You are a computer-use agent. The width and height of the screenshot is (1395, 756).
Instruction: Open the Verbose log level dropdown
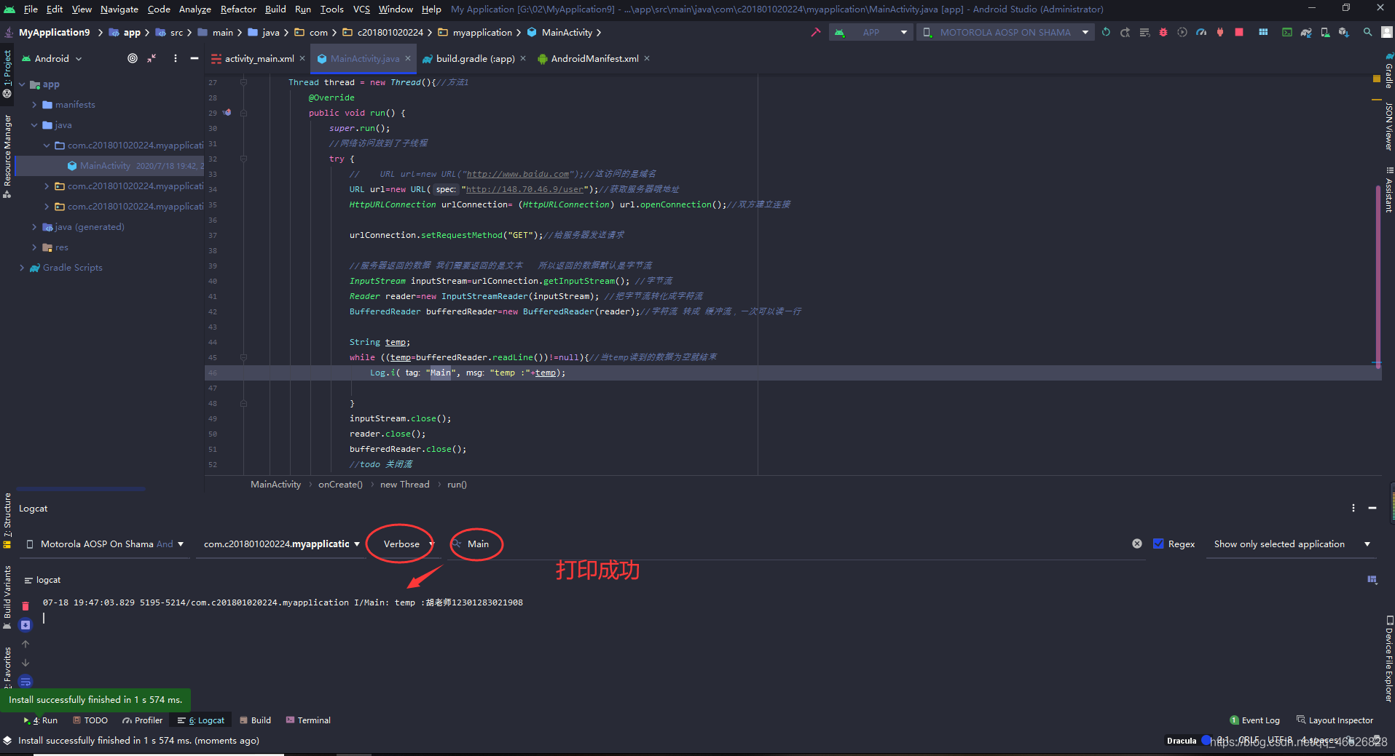[409, 544]
